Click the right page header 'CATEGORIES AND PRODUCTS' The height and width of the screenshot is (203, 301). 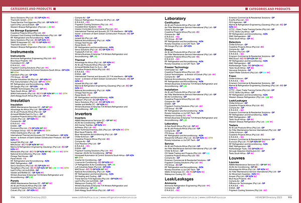pos(269,9)
